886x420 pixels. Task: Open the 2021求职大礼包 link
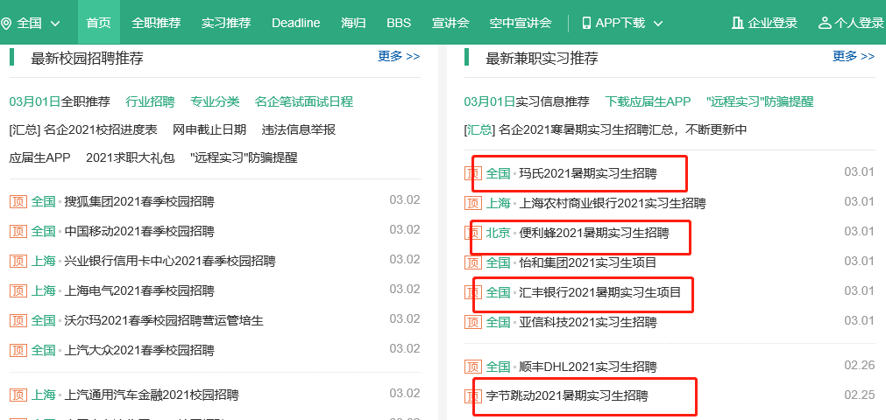coord(131,157)
